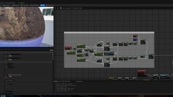Image resolution: width=173 pixels, height=97 pixels.
Task: Select the gray comment box title bar
Action: pos(109,33)
